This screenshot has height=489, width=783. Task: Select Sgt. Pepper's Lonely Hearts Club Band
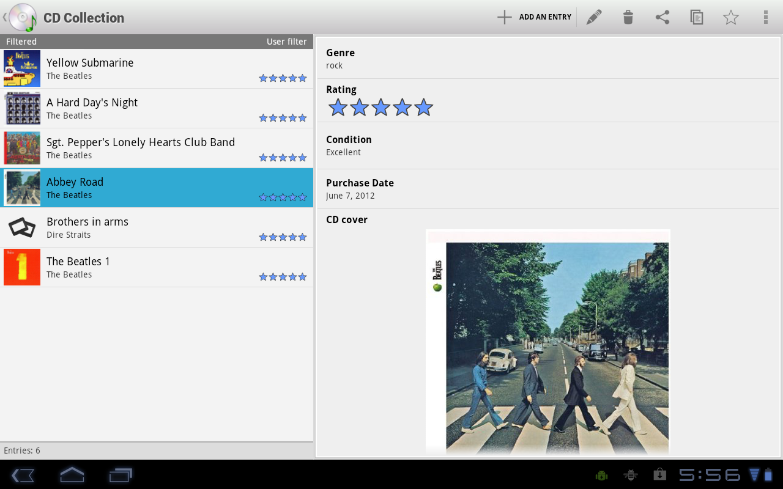coord(157,148)
